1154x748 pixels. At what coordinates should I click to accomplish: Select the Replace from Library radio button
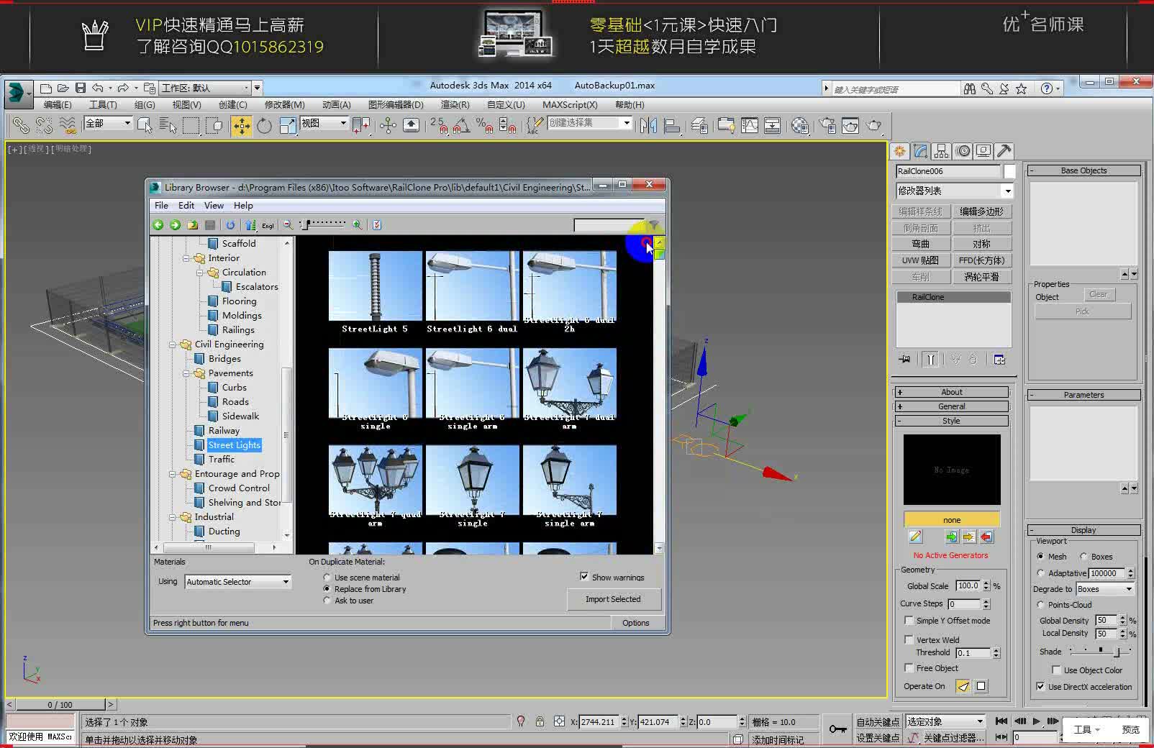point(327,588)
